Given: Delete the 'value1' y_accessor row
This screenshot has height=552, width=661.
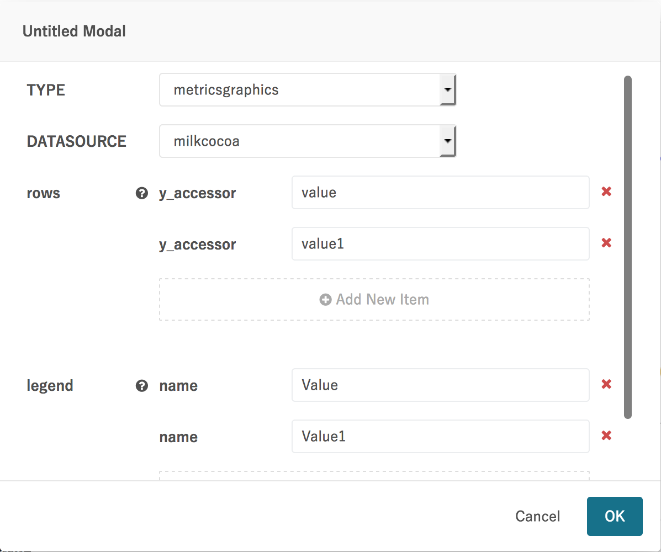Looking at the screenshot, I should pos(606,243).
